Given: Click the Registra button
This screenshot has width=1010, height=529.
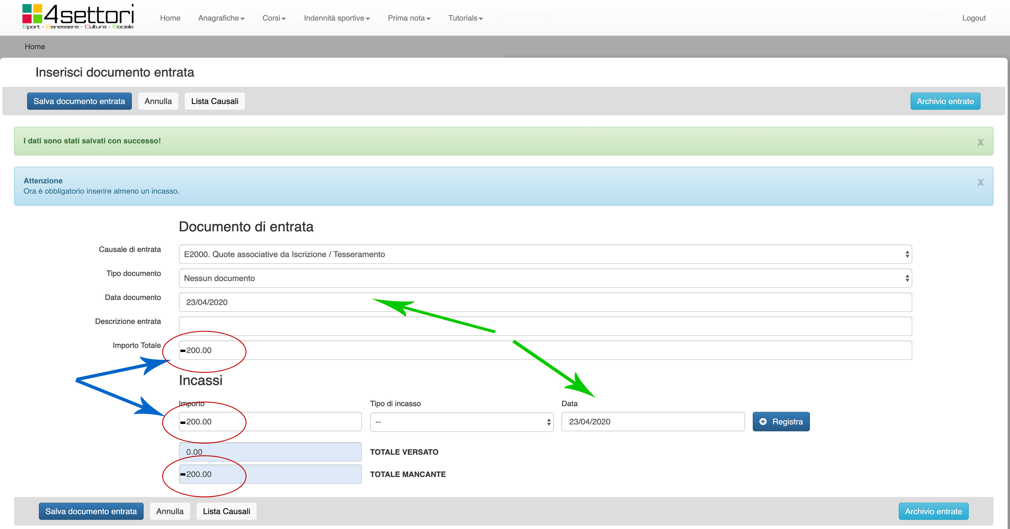Looking at the screenshot, I should (x=781, y=422).
